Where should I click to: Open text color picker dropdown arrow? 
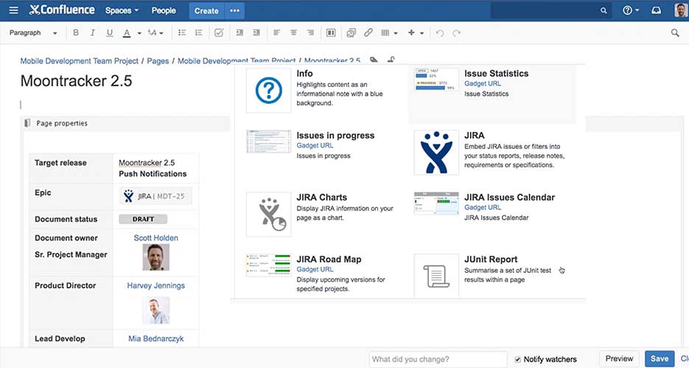point(139,33)
